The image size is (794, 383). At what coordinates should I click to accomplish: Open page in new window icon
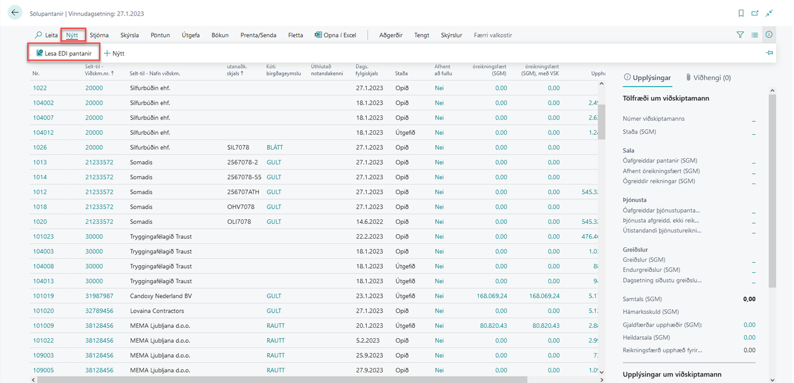click(755, 13)
